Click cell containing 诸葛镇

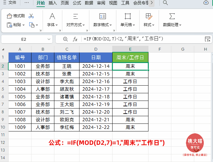coord(67,97)
